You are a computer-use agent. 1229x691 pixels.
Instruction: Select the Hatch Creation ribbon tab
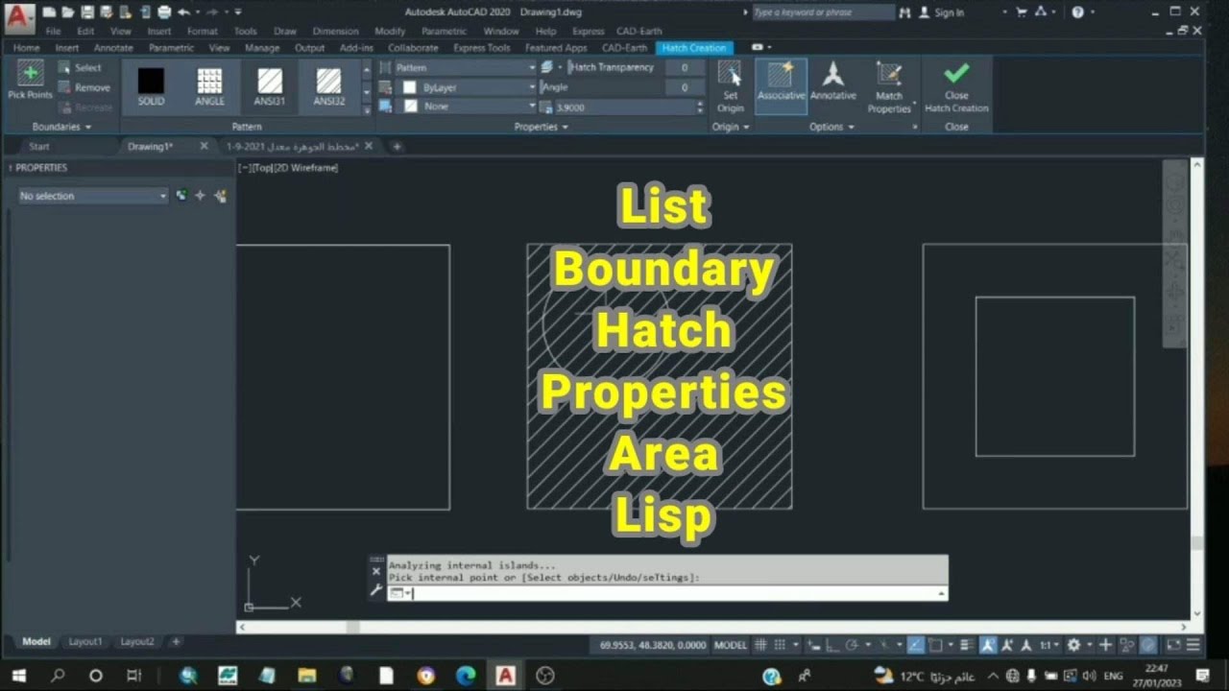coord(694,48)
